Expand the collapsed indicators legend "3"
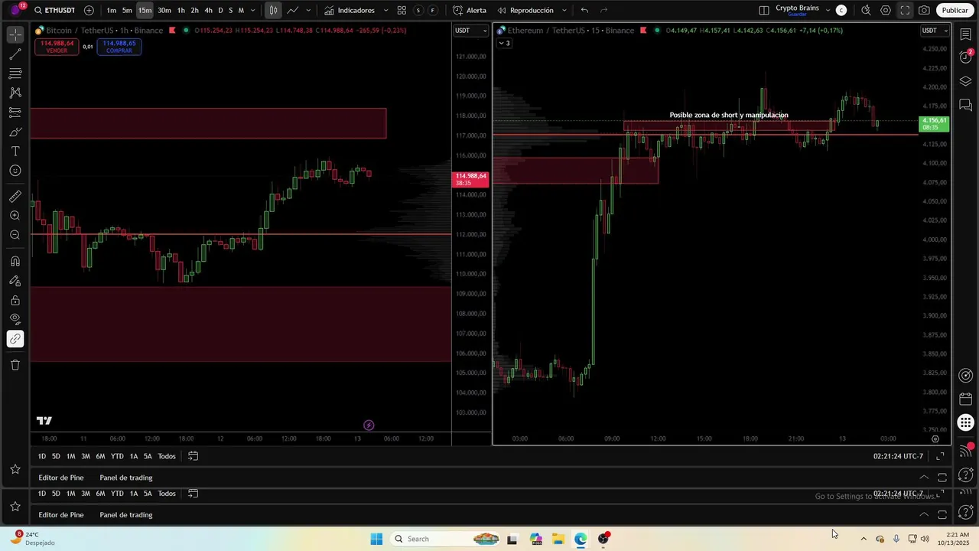This screenshot has width=979, height=551. click(x=505, y=43)
